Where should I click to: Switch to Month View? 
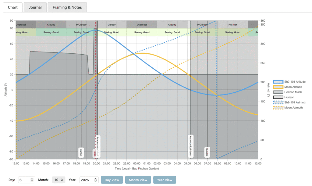(138, 180)
